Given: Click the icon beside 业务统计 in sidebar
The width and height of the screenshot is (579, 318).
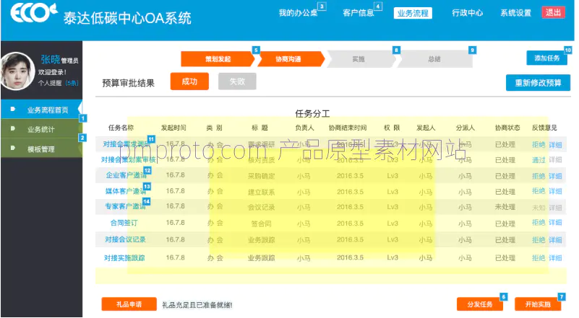Looking at the screenshot, I should [13, 129].
